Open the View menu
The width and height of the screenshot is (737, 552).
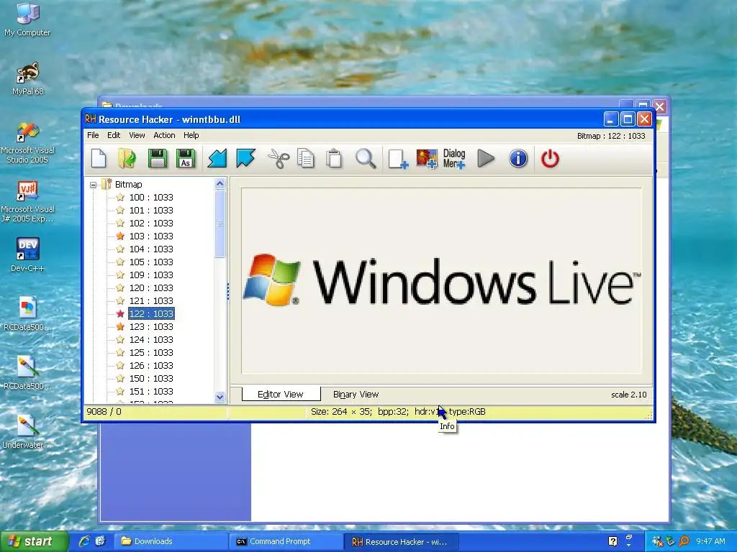tap(137, 135)
